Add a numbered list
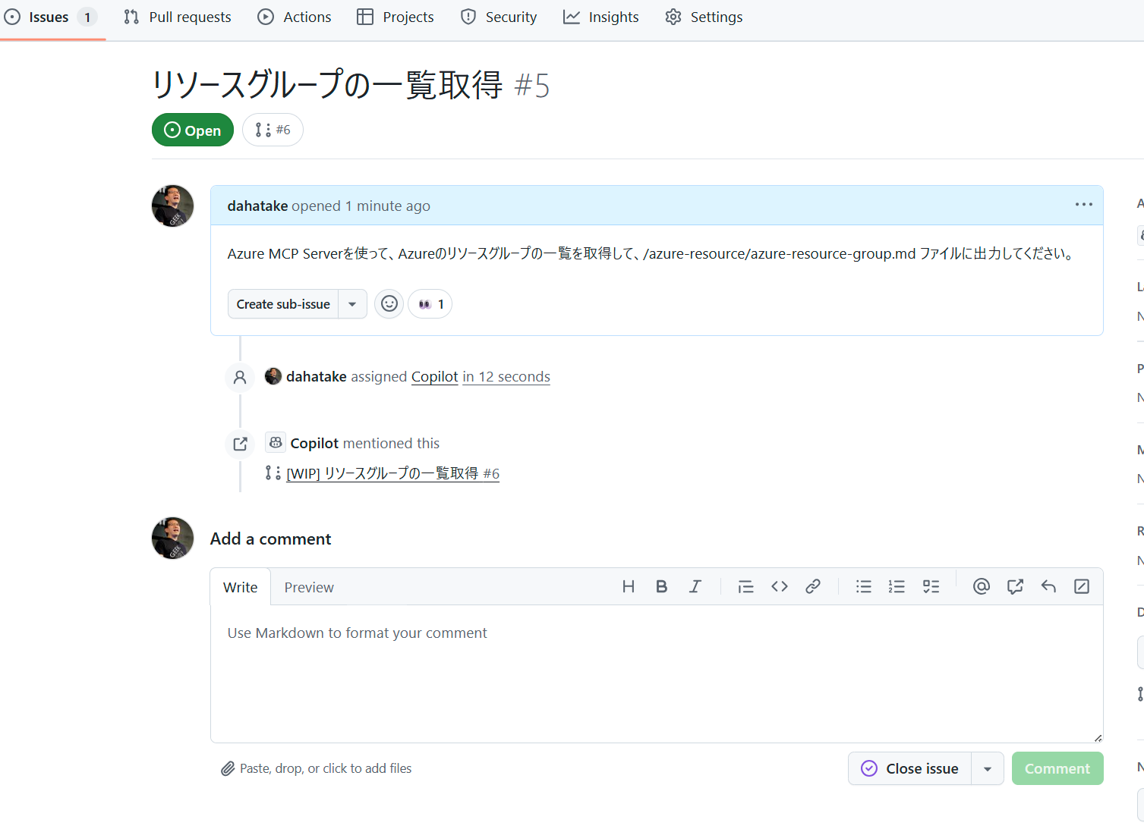 pyautogui.click(x=897, y=586)
